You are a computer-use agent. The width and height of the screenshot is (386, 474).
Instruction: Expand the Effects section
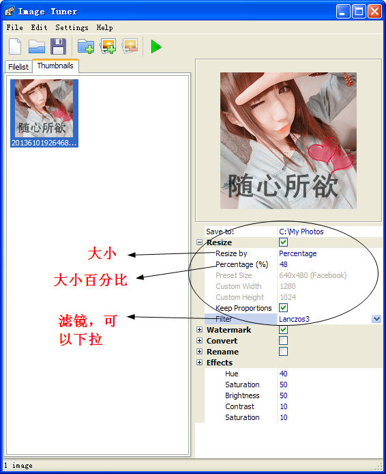tap(200, 362)
